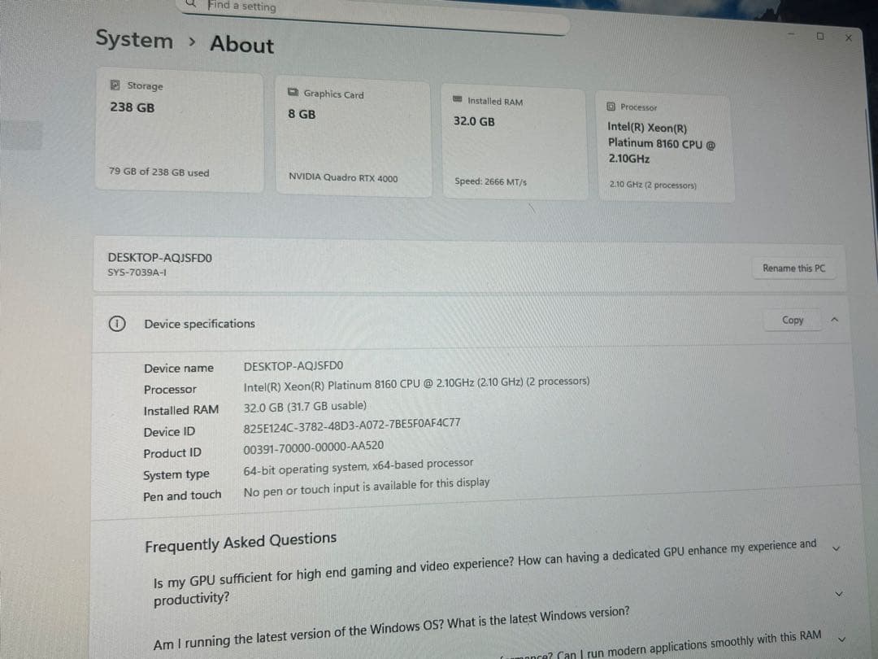Click the NVIDIA Quadro RTX 4000 card
The image size is (878, 659).
coord(354,138)
